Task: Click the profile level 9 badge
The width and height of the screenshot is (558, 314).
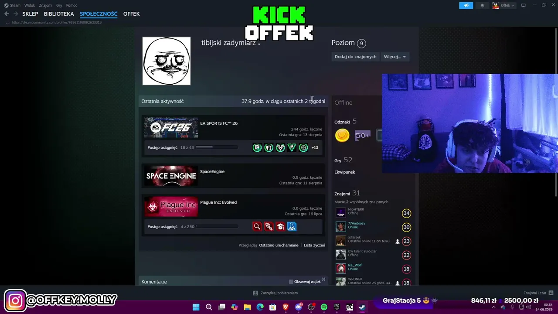Action: tap(361, 43)
